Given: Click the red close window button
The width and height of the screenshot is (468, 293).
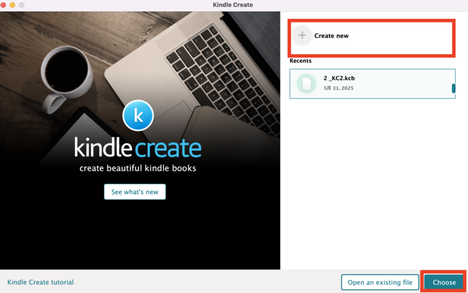Looking at the screenshot, I should [3, 5].
